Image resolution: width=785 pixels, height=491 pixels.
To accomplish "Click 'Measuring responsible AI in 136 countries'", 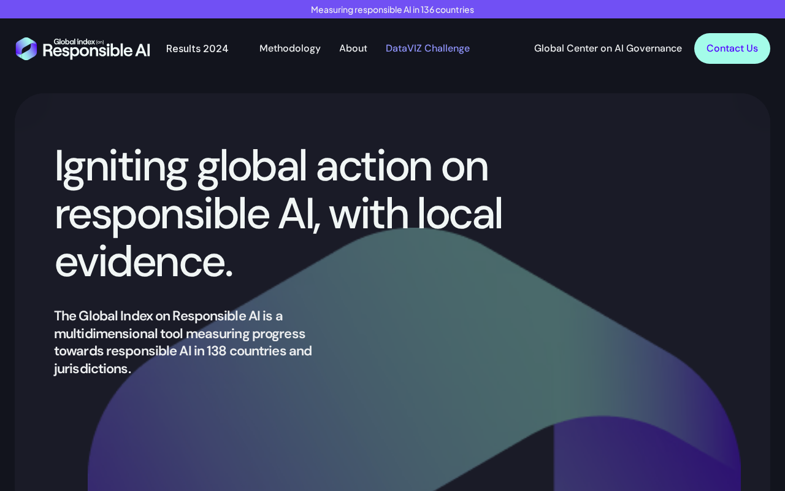I will [x=392, y=9].
